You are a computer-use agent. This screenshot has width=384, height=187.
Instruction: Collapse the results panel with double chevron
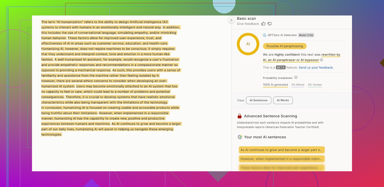click(231, 20)
